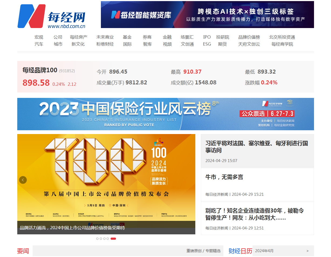
Task: Click the 成交量 value 9812.82
Action: (x=136, y=83)
